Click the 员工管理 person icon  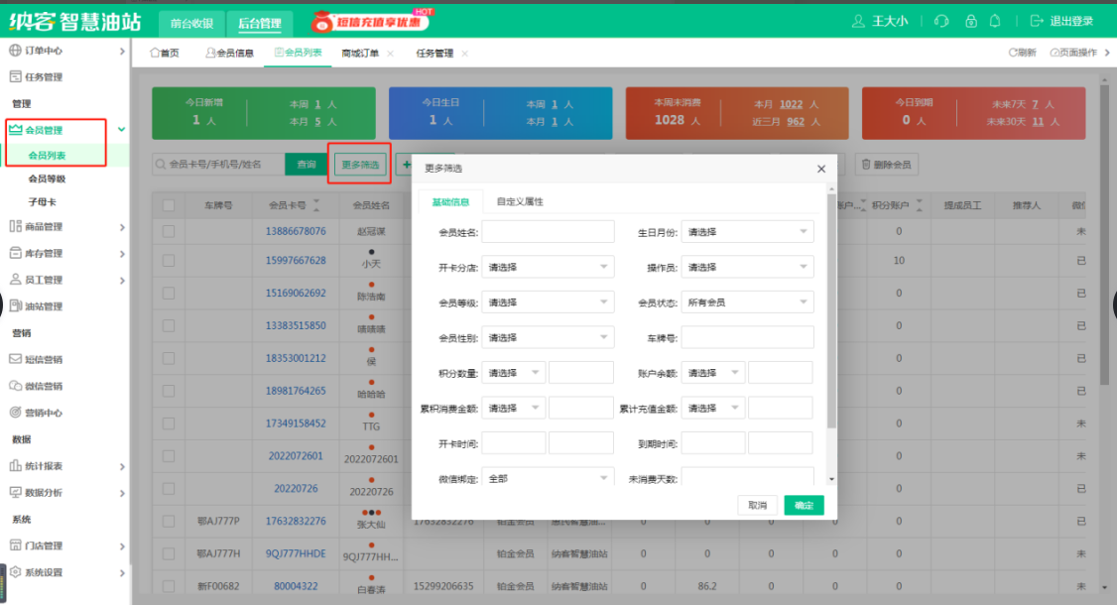point(15,280)
